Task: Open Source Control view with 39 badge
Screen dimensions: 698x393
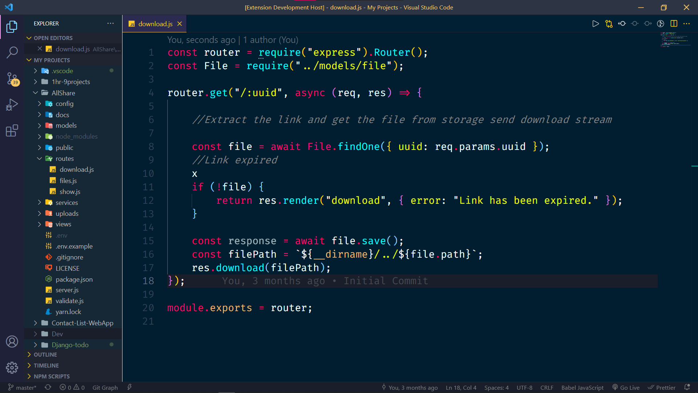Action: tap(12, 79)
